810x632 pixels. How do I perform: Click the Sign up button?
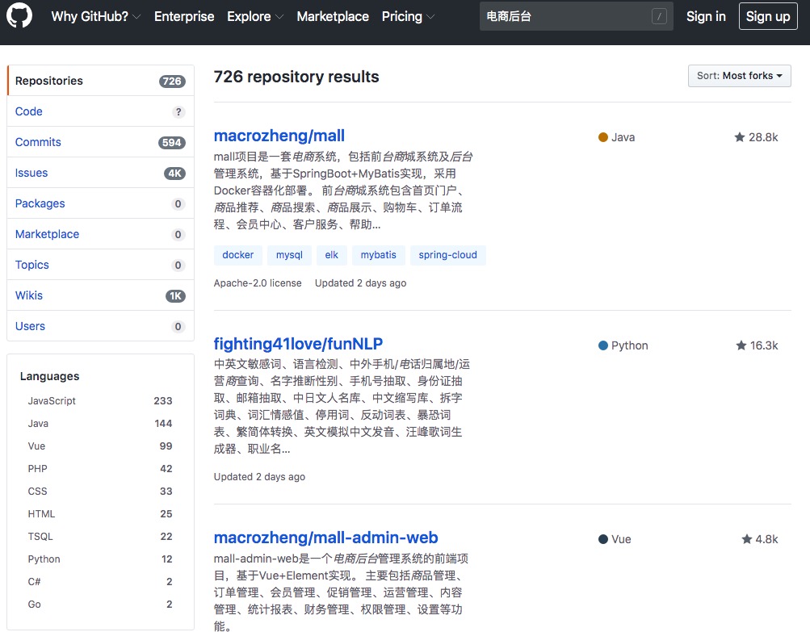point(768,16)
